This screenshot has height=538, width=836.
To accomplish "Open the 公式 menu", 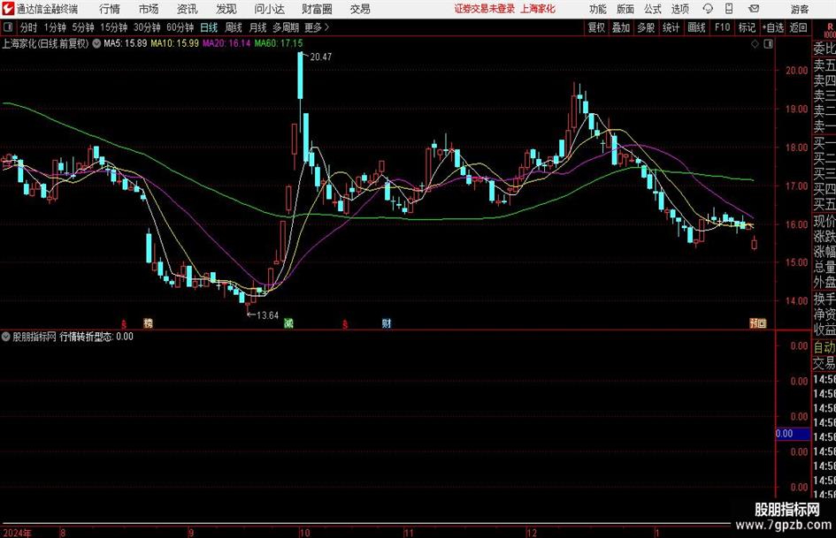I will click(x=653, y=9).
